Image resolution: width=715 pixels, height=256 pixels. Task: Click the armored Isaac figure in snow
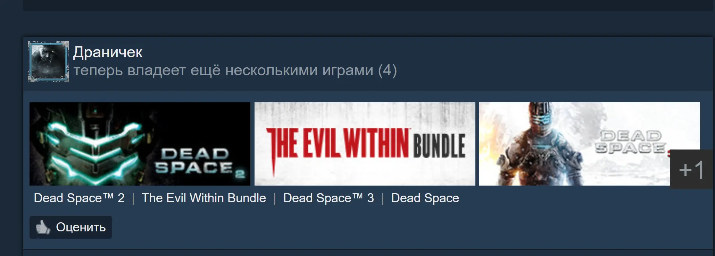click(x=540, y=144)
